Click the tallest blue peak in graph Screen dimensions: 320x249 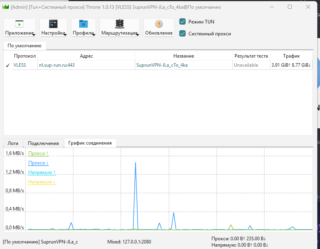coord(136,163)
